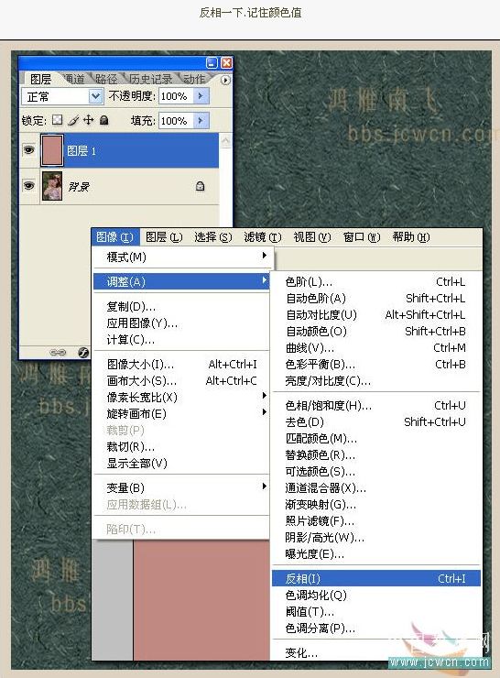Select 反相(I) to invert colors
Screen dimensions: 500x678
tap(376, 578)
